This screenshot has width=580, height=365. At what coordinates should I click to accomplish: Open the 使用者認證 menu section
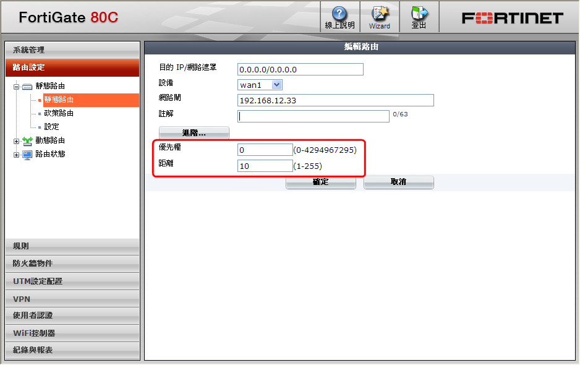pyautogui.click(x=72, y=316)
